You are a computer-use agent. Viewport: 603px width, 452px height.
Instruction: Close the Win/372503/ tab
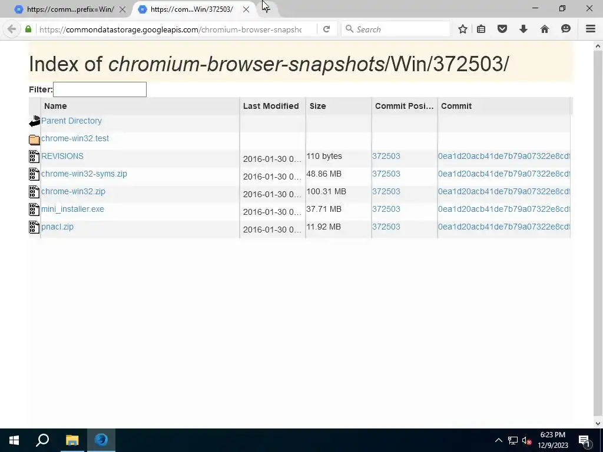[x=246, y=9]
